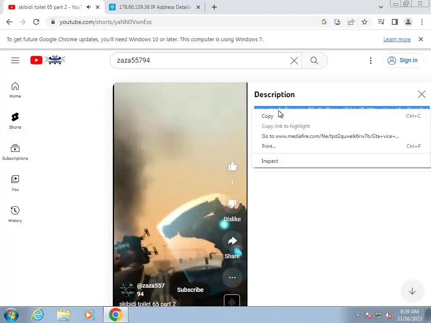Screen dimensions: 431x323
Task: Run search with magnifier button
Action: (314, 61)
